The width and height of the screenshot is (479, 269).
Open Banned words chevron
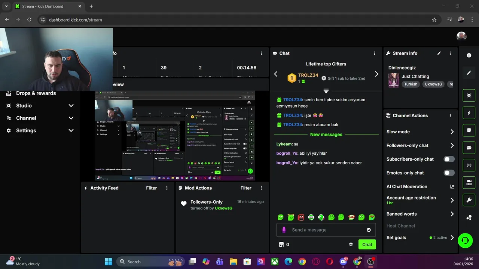[452, 214]
